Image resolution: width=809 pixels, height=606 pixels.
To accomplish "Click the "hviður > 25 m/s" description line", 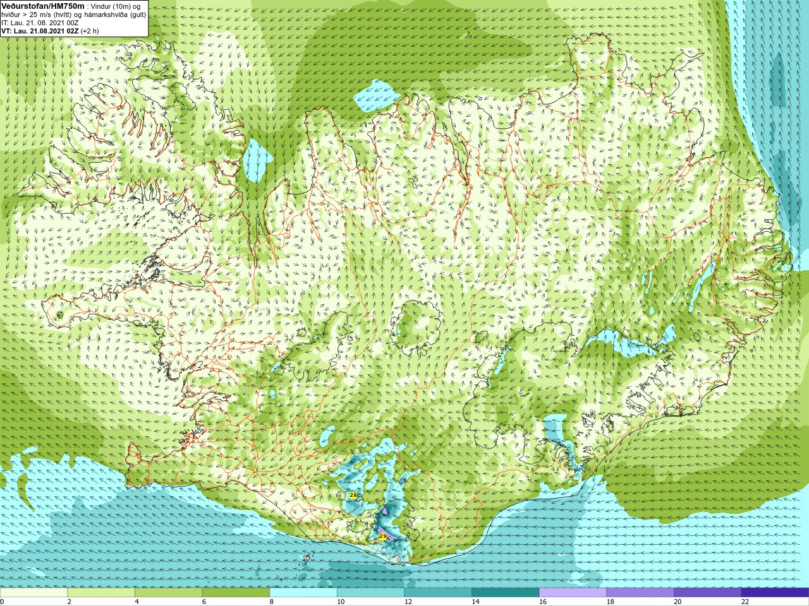I will tap(73, 15).
